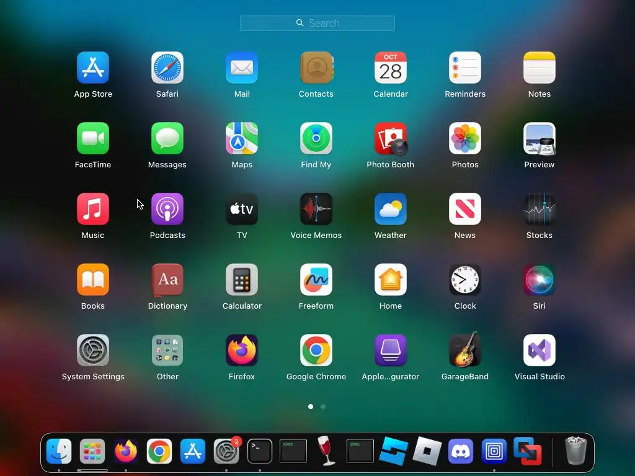This screenshot has height=476, width=635.
Task: Open the Notes app
Action: point(540,68)
